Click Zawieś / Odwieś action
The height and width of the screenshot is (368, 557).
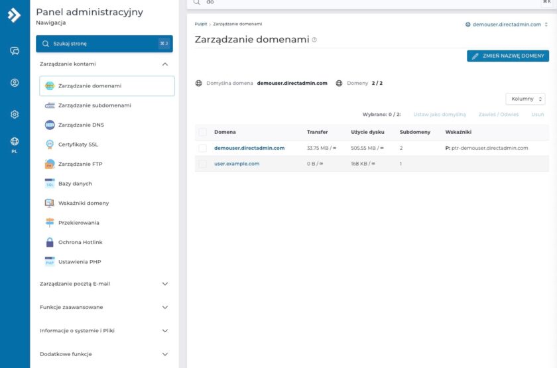(x=499, y=114)
